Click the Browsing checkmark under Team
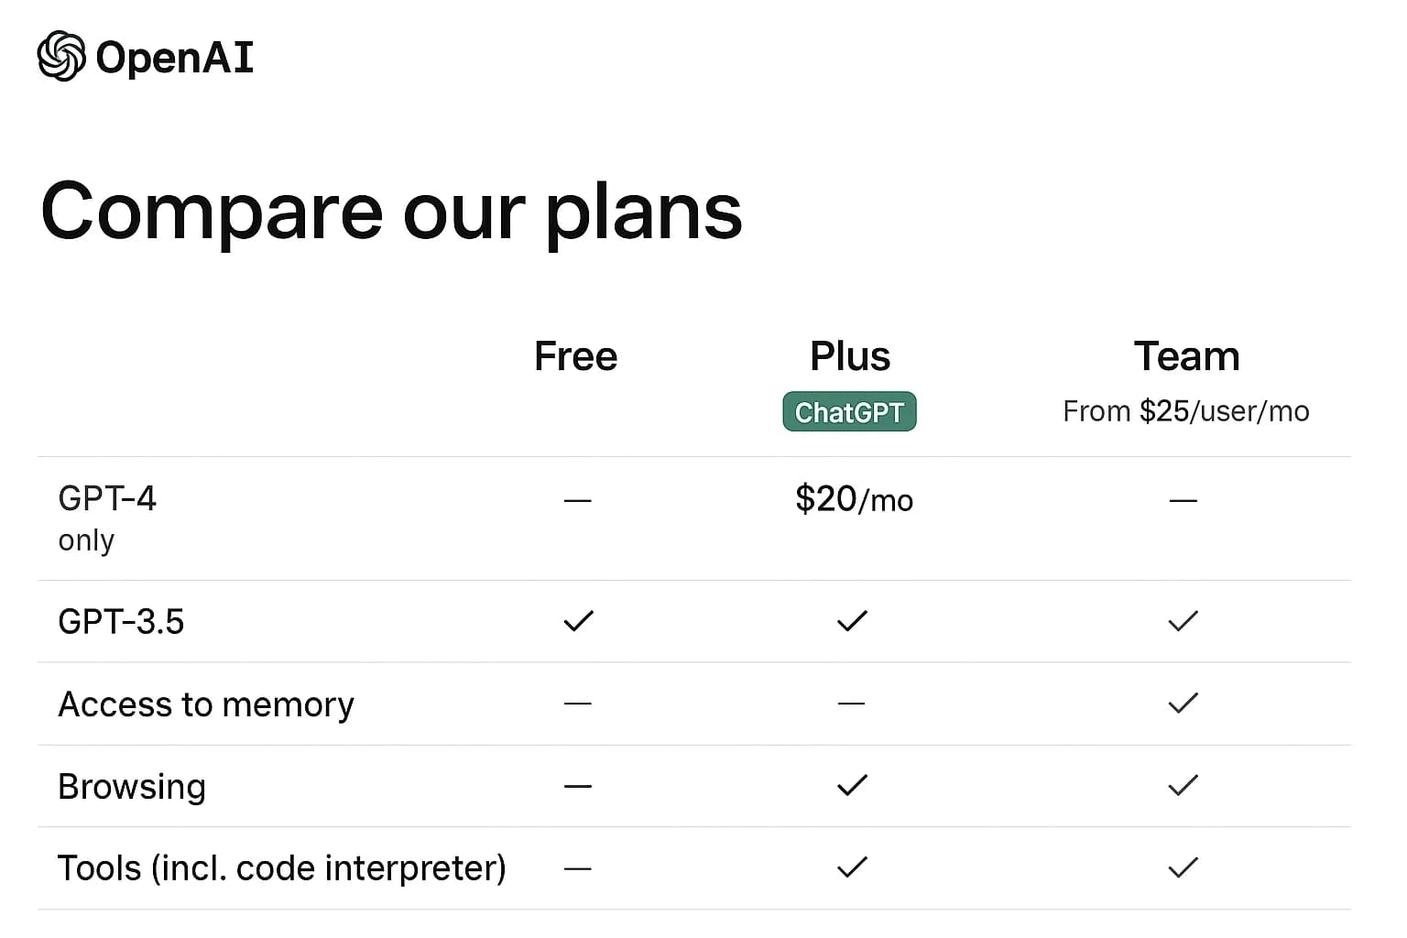 [1183, 785]
